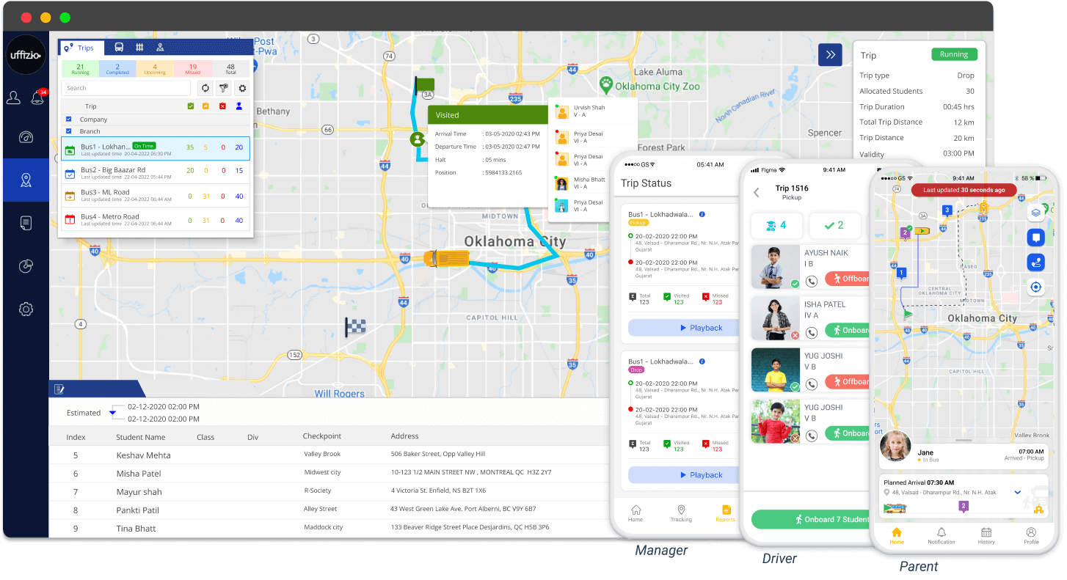Select the Bus2 - Big Baazar Rd row
1067x580 pixels.
tap(156, 172)
